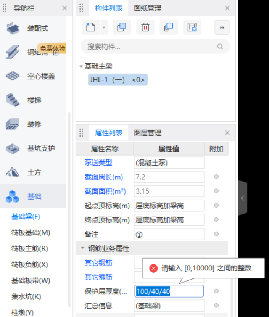Open the 装修 decoration category
This screenshot has height=317, width=269.
coord(33,124)
